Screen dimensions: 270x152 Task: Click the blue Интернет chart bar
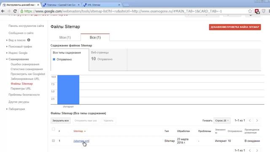click(x=68, y=90)
